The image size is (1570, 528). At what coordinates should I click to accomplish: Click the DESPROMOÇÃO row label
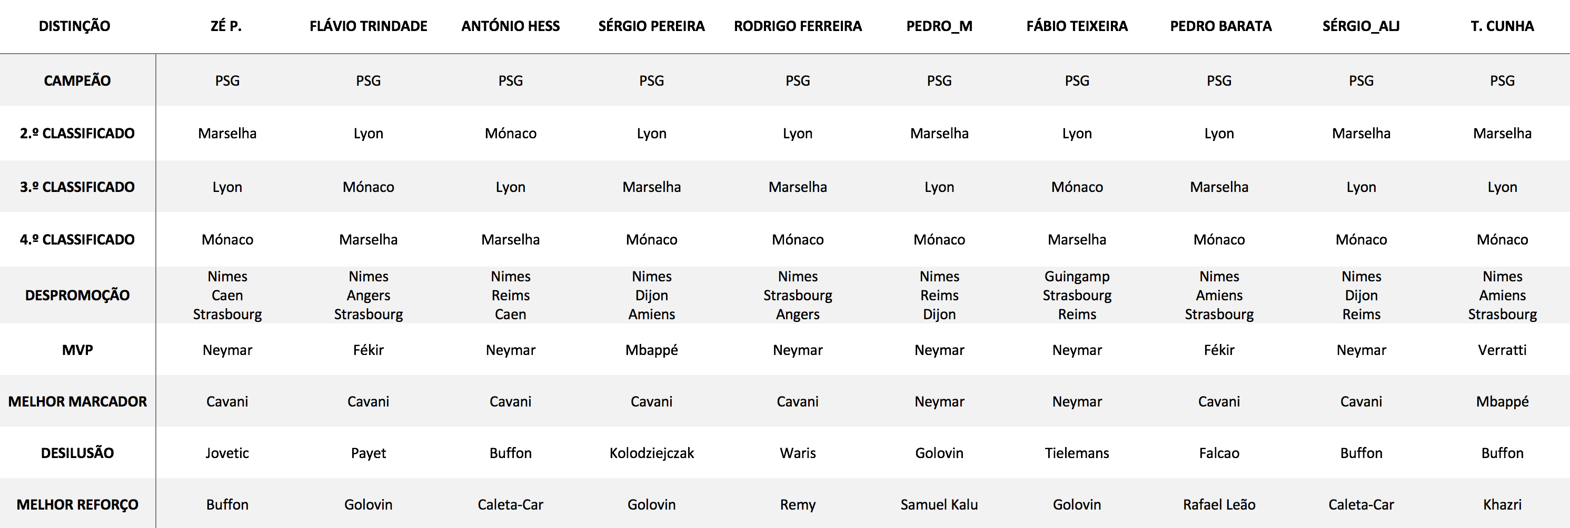77,296
